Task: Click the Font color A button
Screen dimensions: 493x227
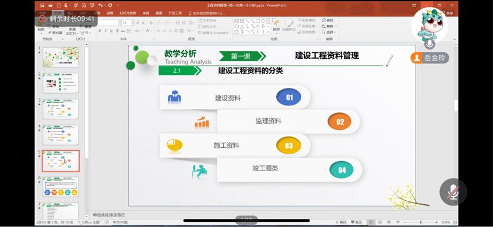Action: 148,30
